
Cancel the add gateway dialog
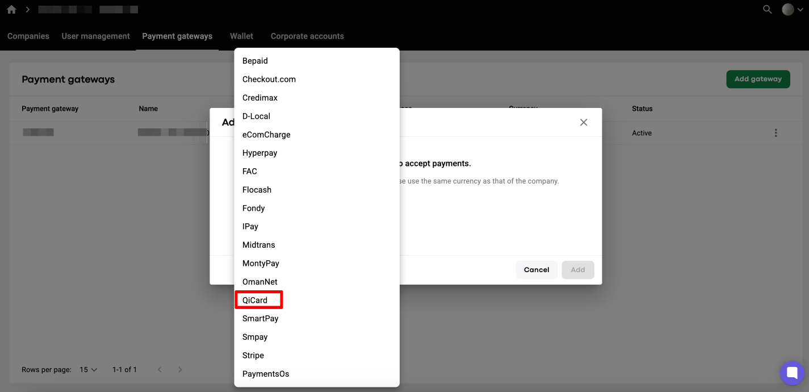(536, 270)
